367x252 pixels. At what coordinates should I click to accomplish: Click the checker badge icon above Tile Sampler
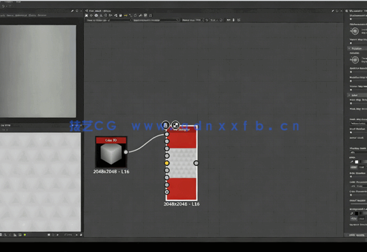(x=175, y=125)
